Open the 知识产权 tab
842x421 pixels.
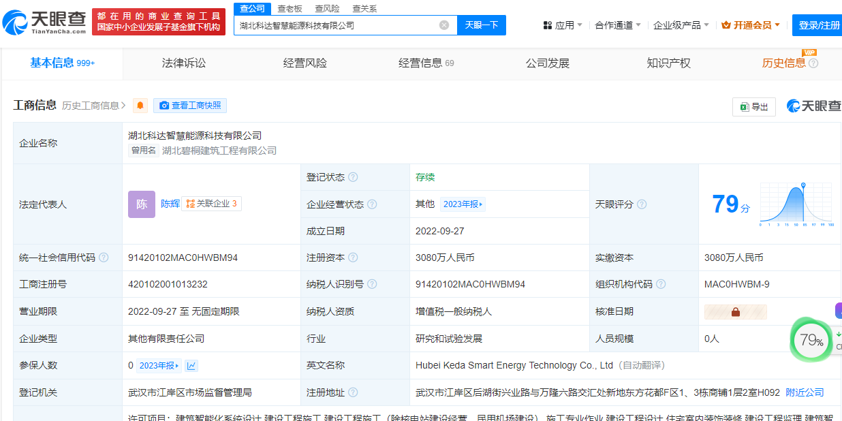[668, 63]
